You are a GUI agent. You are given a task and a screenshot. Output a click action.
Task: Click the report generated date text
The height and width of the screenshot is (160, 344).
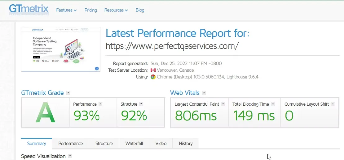pos(186,64)
